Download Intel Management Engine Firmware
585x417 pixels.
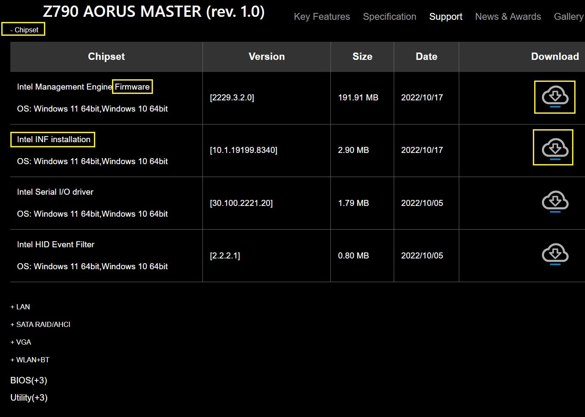click(555, 97)
